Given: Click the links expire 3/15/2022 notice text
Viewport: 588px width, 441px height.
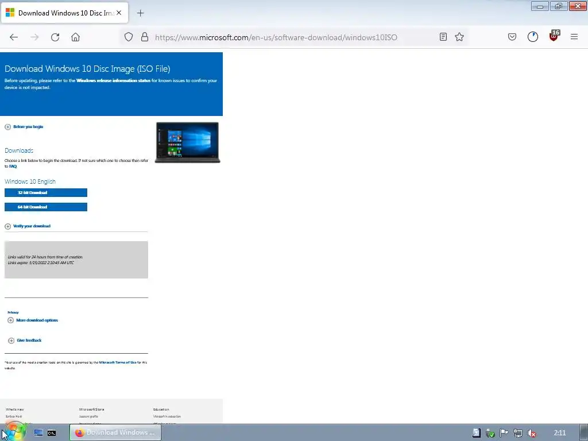Looking at the screenshot, I should tap(41, 263).
